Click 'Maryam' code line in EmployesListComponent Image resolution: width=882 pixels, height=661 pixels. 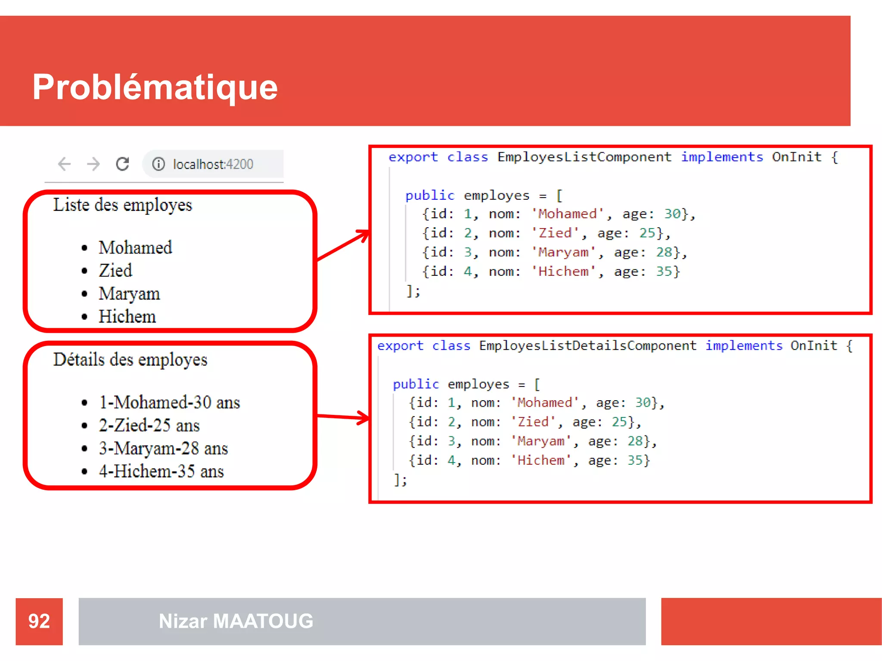click(554, 253)
